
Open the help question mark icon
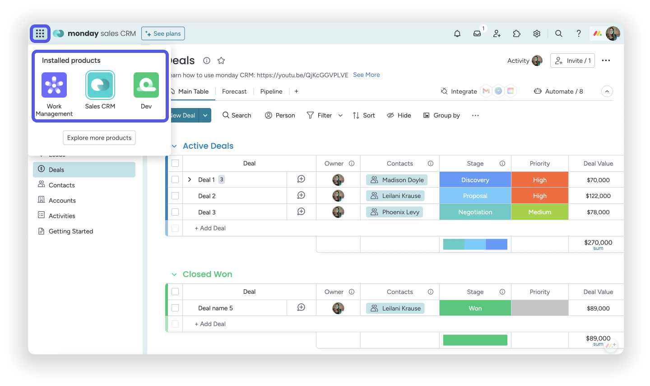(579, 33)
